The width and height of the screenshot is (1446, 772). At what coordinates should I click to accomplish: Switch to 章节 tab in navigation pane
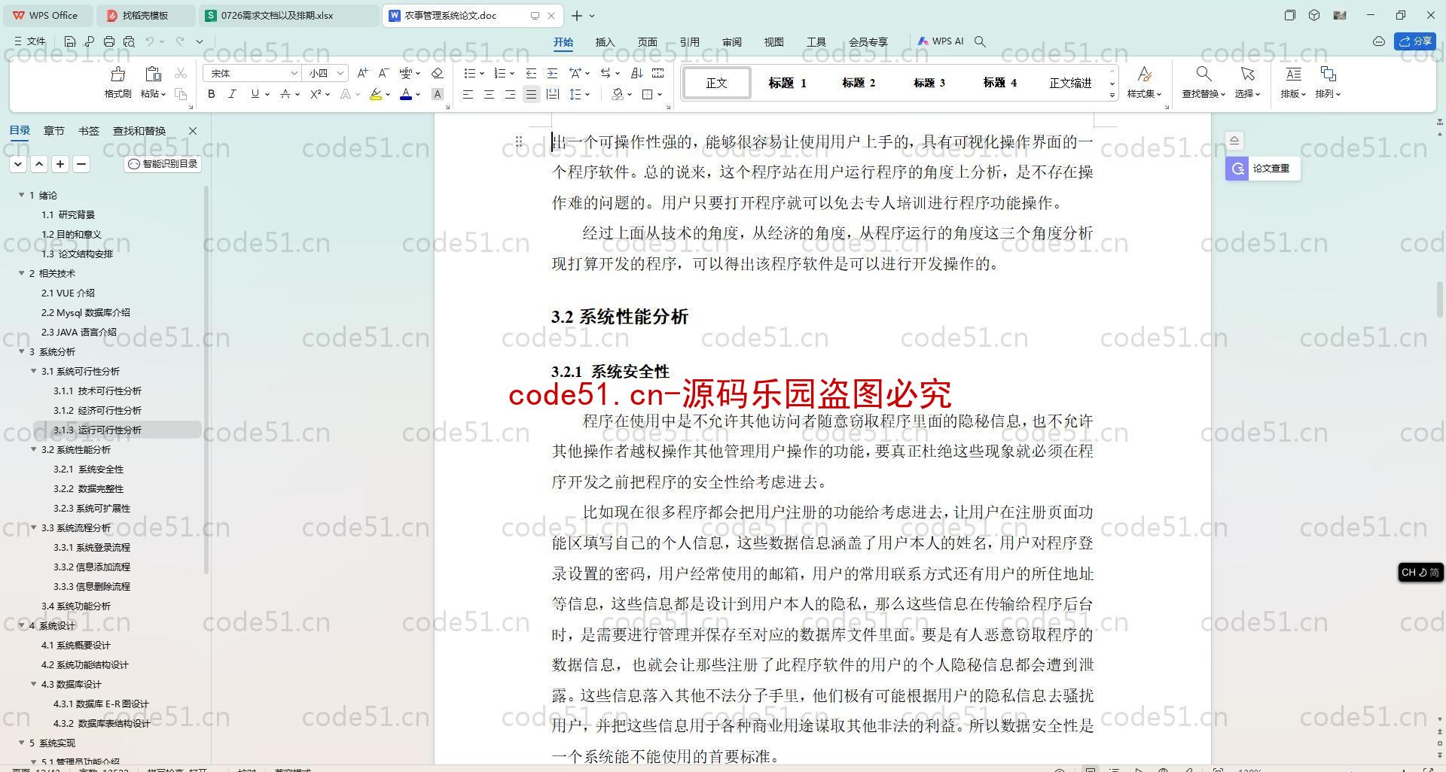[53, 130]
